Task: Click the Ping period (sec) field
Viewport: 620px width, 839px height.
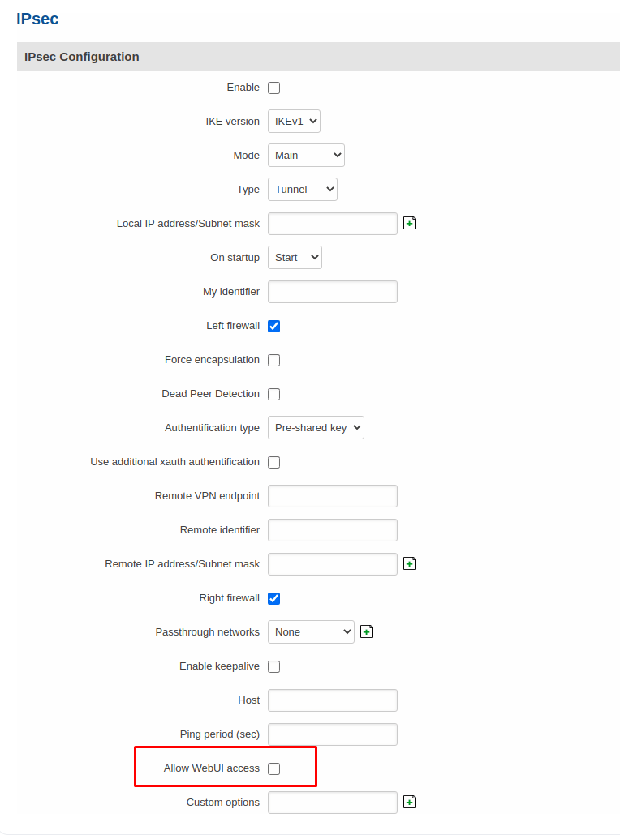Action: (x=332, y=734)
